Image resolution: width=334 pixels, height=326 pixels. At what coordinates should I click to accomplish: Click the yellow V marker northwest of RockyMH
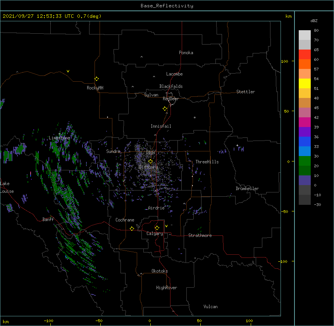68,71
